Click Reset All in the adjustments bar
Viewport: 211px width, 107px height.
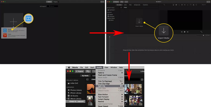pyautogui.click(x=204, y=5)
